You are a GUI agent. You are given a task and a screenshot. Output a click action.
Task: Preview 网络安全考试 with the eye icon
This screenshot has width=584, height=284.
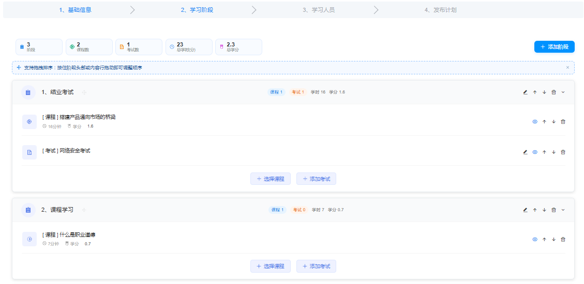point(535,152)
